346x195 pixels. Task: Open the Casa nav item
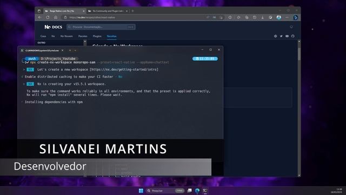[43, 36]
